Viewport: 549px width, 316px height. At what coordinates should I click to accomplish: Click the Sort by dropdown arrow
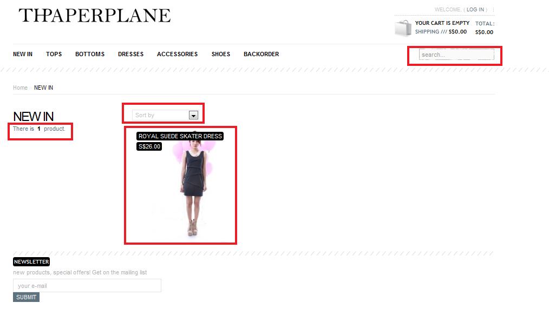[193, 115]
